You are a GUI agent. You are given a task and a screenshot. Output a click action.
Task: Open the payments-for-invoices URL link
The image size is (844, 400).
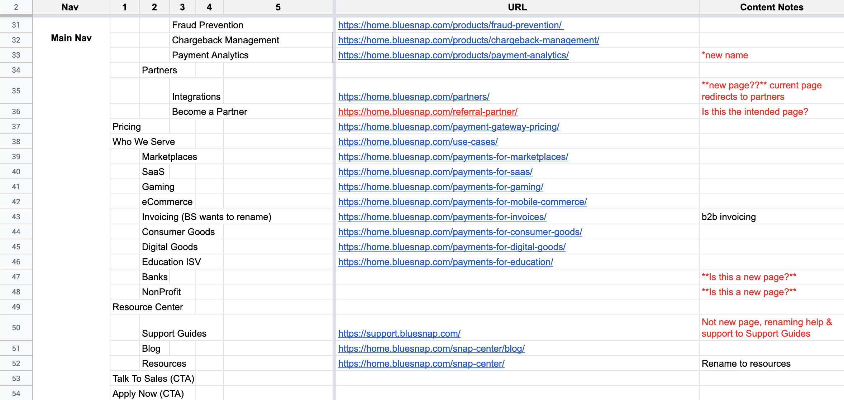(x=442, y=217)
